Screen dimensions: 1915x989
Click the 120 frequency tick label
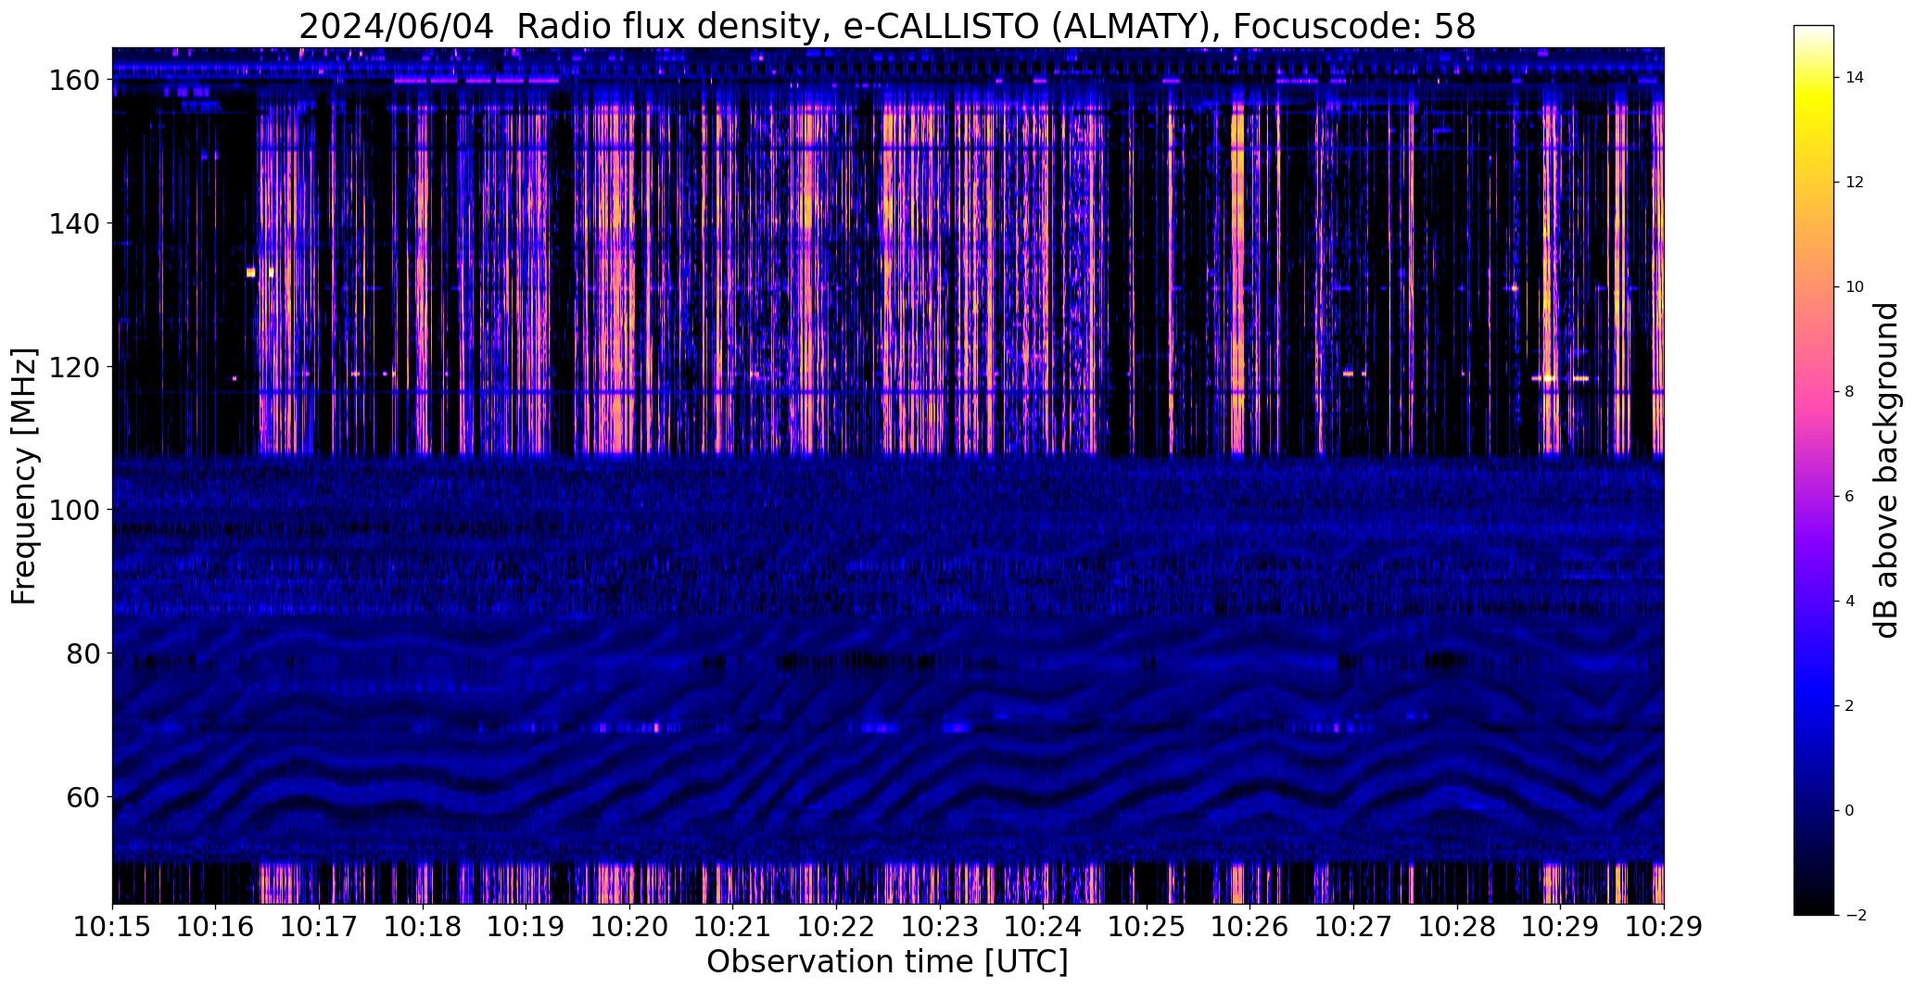click(74, 367)
